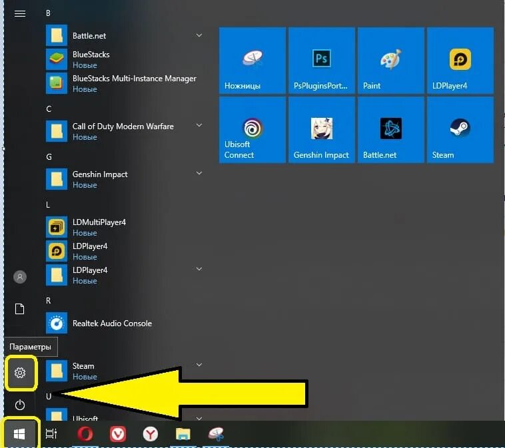Open Documents icon in Start sidebar
The width and height of the screenshot is (505, 448).
coord(20,309)
